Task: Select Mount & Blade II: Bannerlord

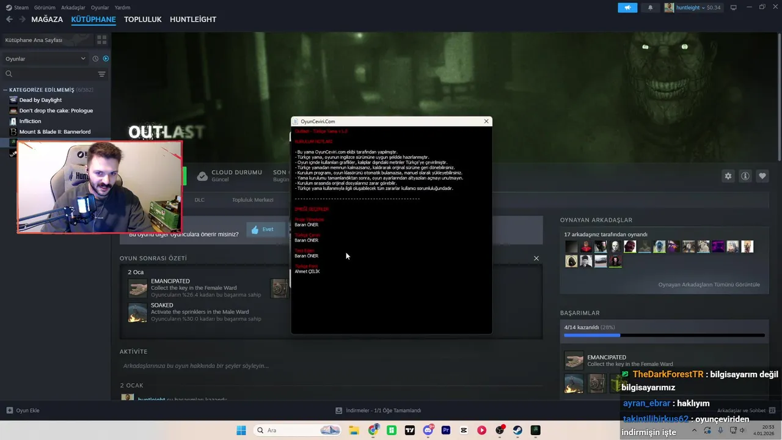Action: 55,131
